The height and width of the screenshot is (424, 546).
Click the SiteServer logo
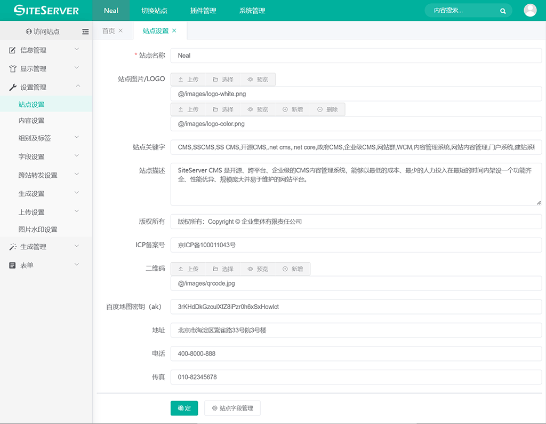click(x=46, y=11)
